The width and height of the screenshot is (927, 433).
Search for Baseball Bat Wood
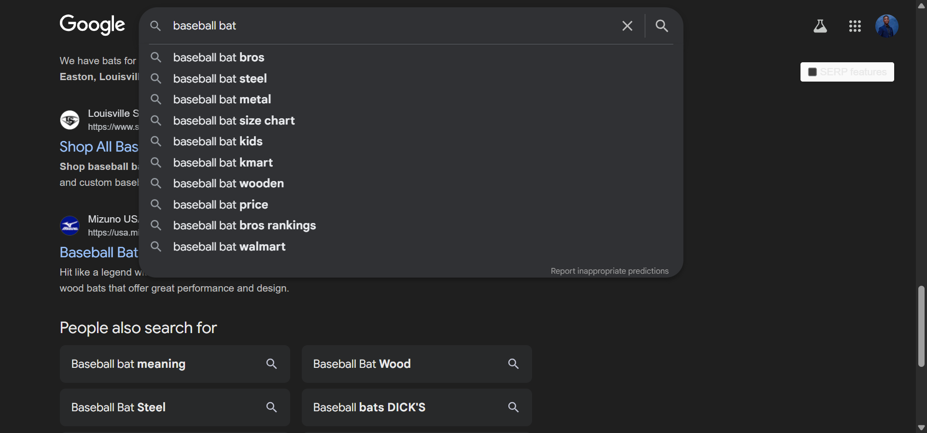click(417, 364)
